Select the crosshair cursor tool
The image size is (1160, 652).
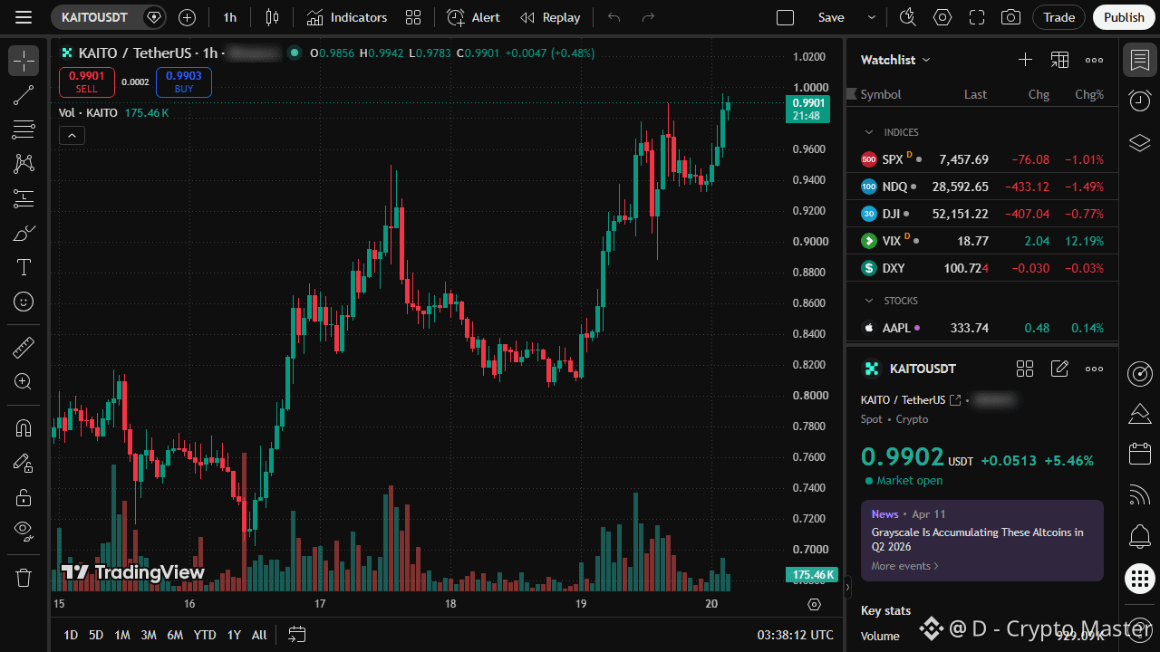point(24,61)
